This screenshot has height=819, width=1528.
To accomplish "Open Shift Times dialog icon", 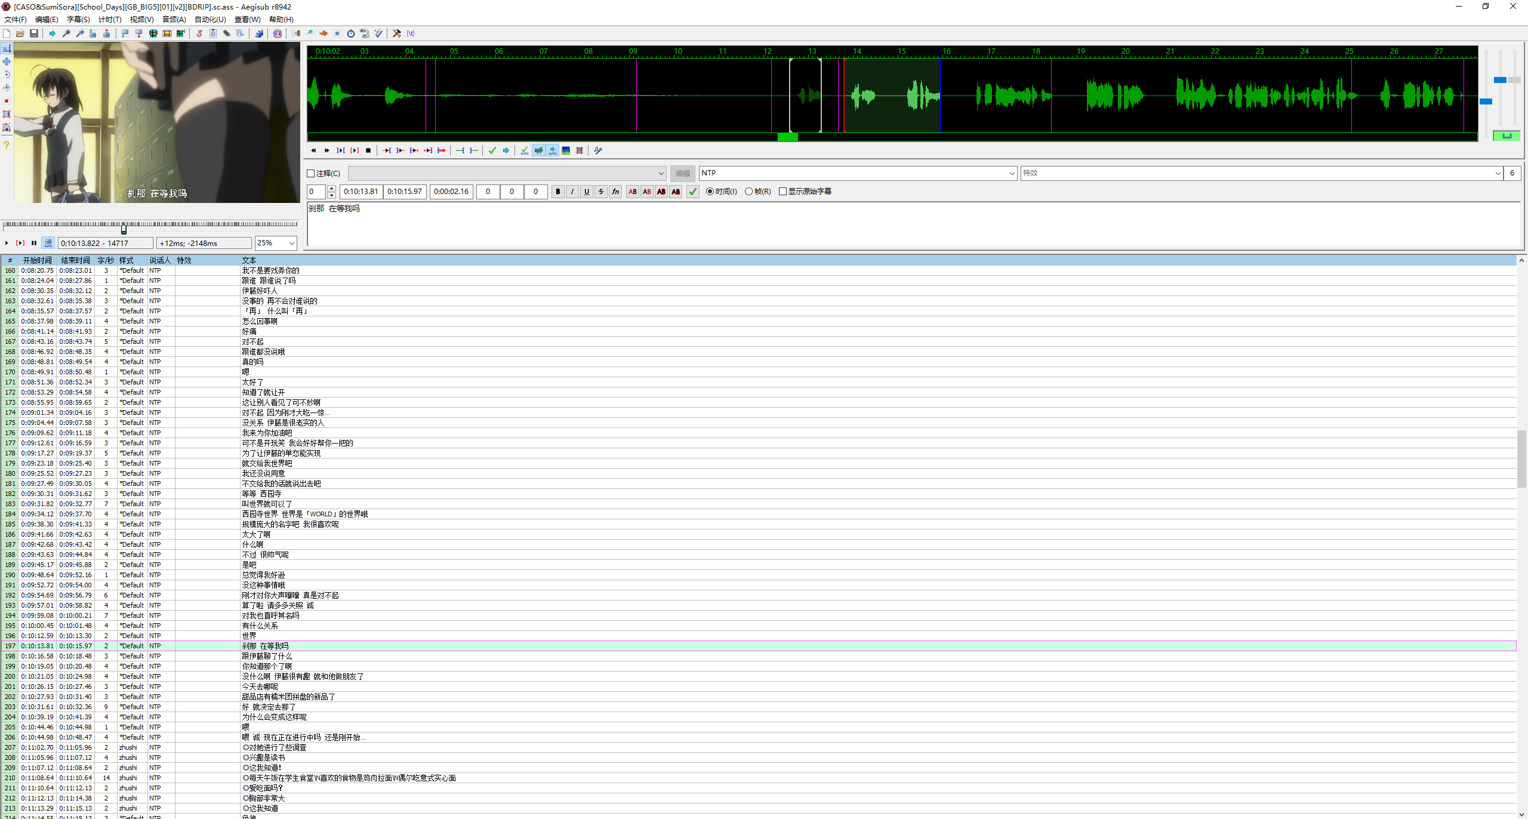I will [296, 33].
